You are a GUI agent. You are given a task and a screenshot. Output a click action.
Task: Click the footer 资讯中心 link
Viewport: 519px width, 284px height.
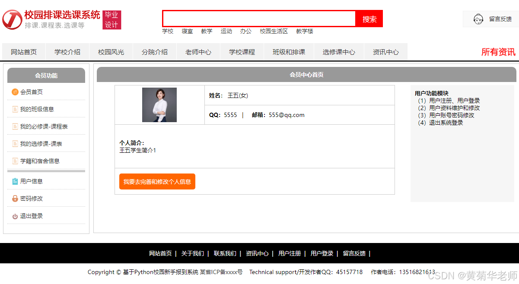tap(257, 253)
